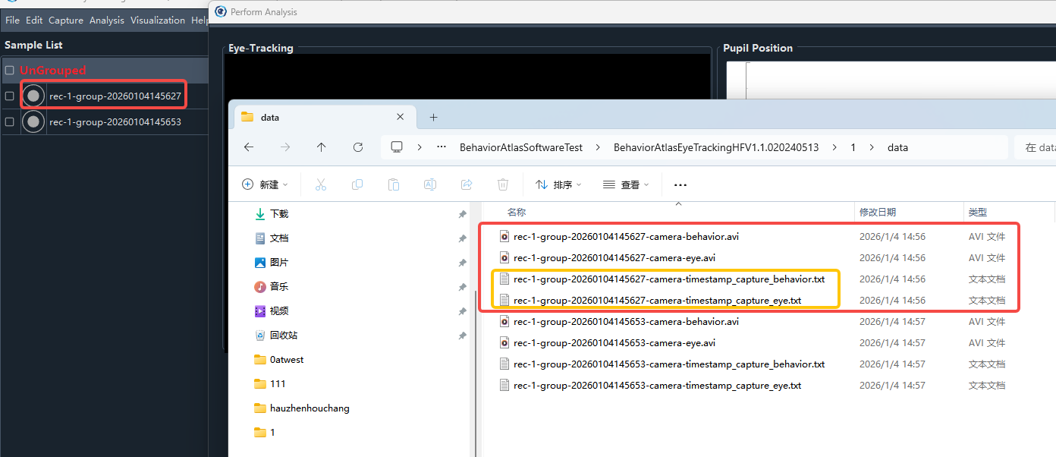Toggle the UnGrouped checkbox in Sample List
Screen dimensions: 1056x457
9,71
